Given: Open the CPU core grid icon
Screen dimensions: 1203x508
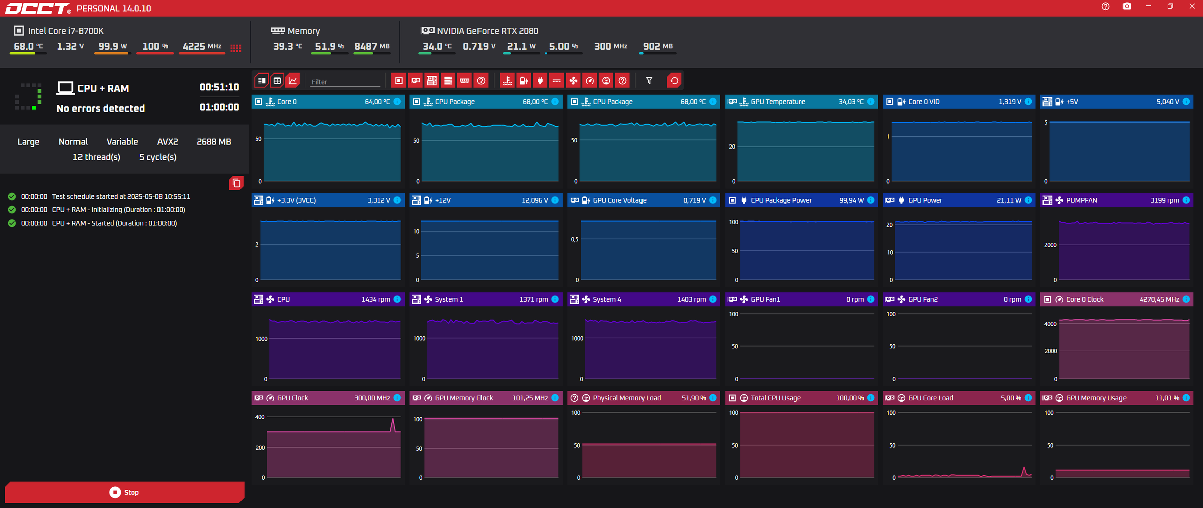Looking at the screenshot, I should (235, 48).
